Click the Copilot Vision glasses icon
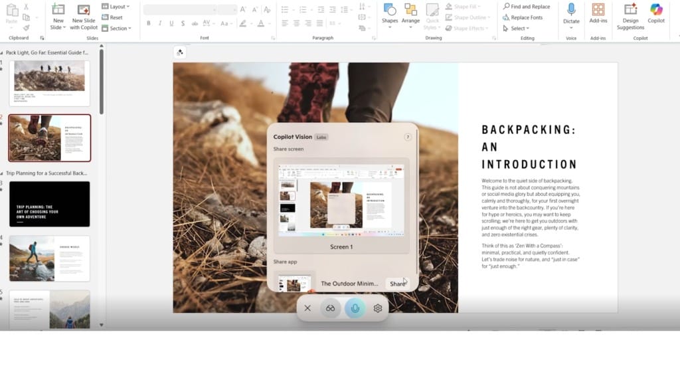680x372 pixels. 330,308
